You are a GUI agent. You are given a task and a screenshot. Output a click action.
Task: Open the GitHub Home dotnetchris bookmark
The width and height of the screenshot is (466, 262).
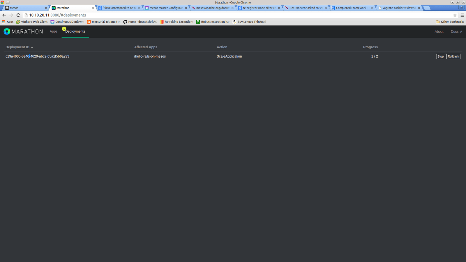pos(140,22)
